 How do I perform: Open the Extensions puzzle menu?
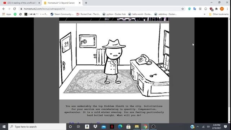217,9
